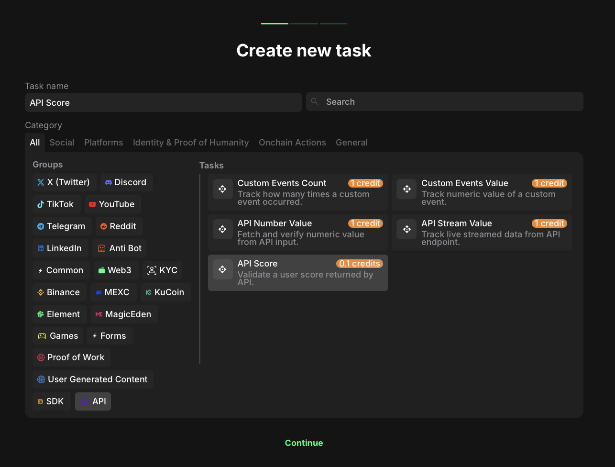Screen dimensions: 615x467
Task: Select the Reddit group
Action: [119, 226]
